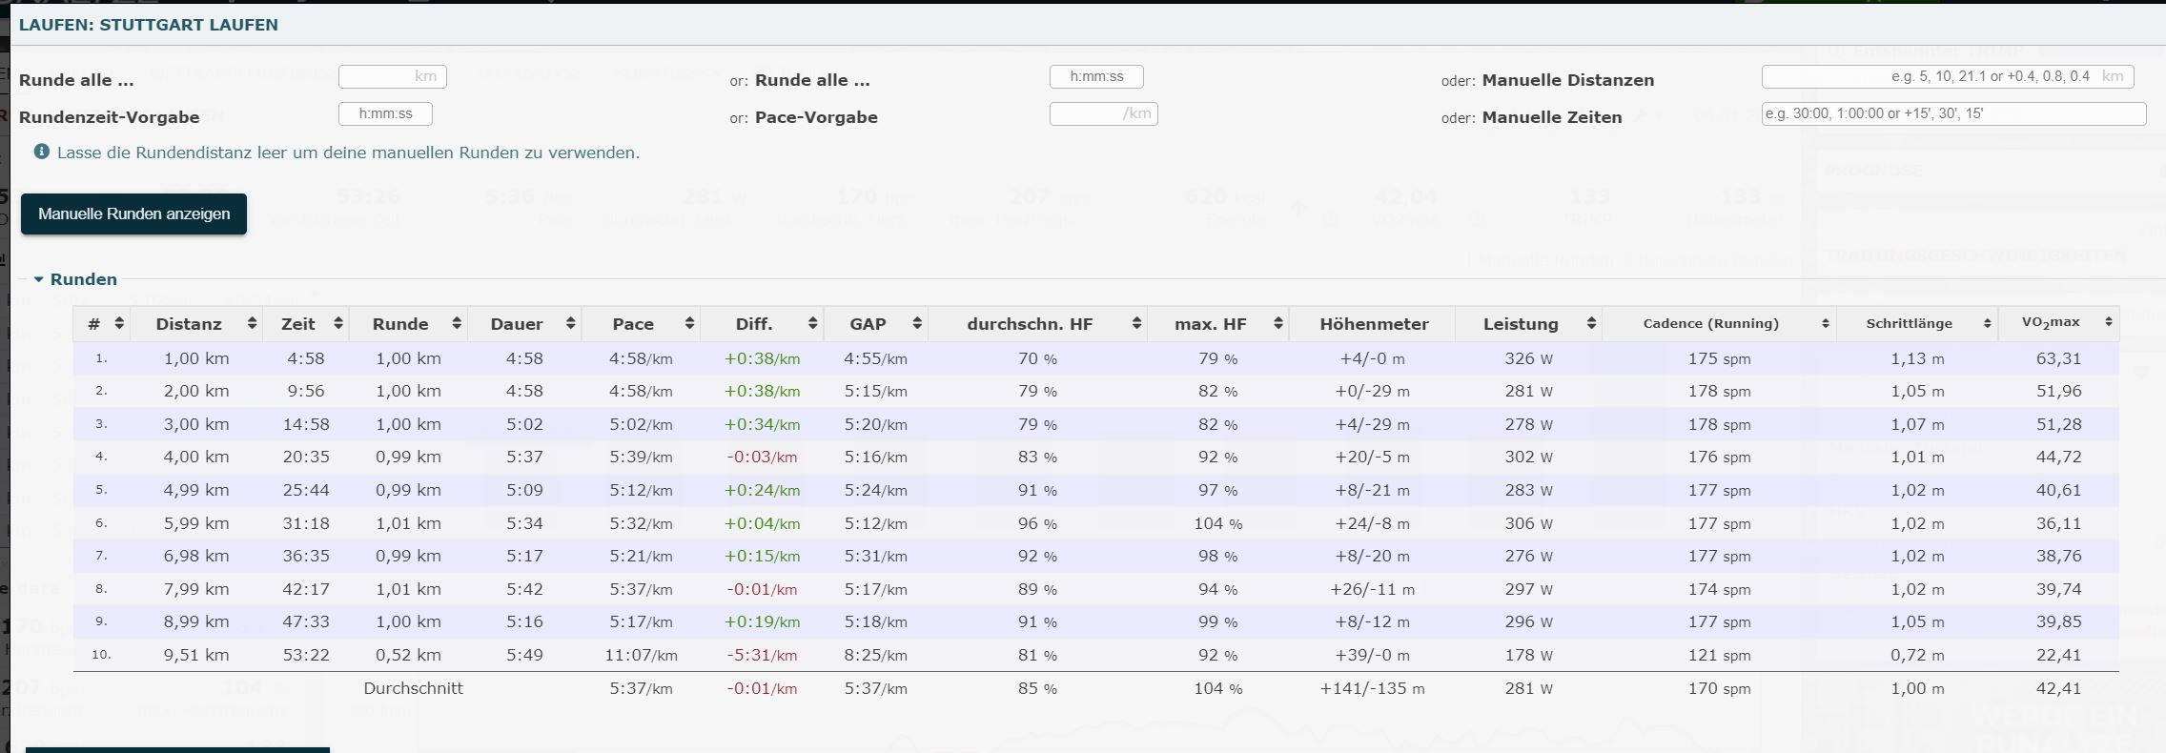Sort by Leistung column arrows

click(1591, 324)
